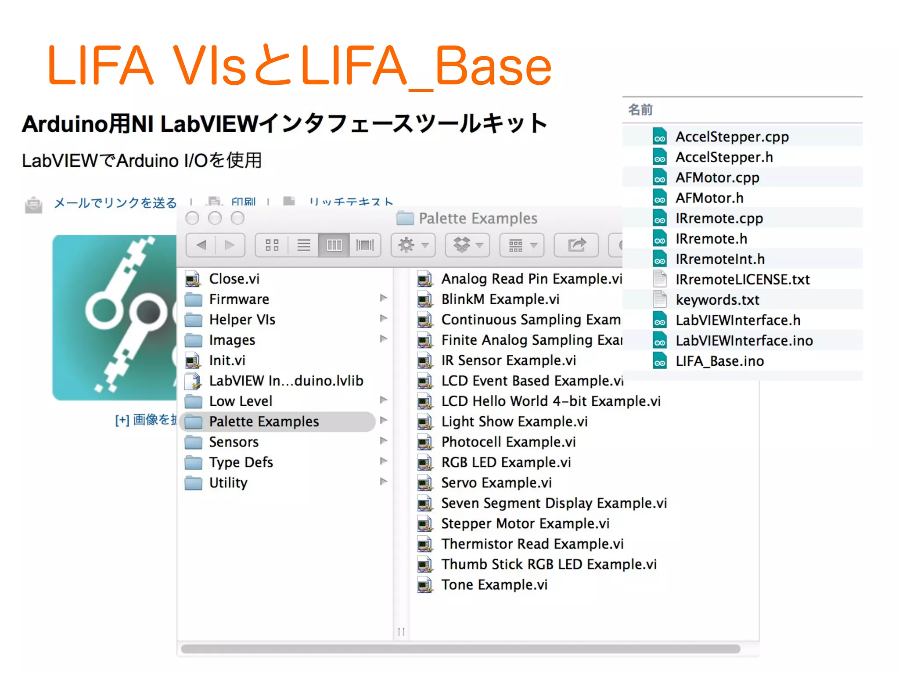
Task: Select Photocell Example.vi icon
Action: 424,442
